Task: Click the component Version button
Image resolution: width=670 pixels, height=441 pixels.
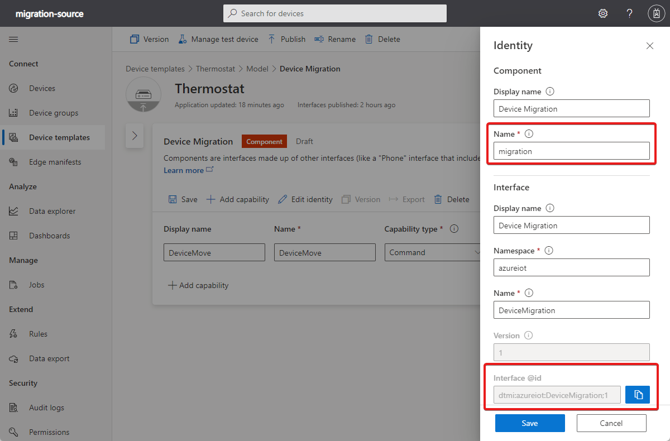Action: [361, 199]
